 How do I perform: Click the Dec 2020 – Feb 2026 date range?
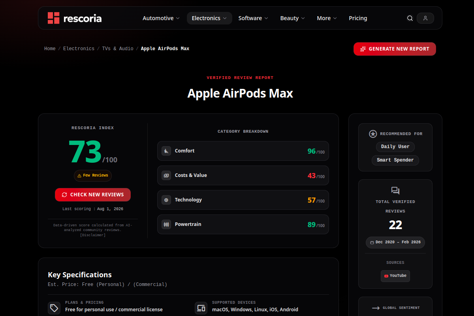395,242
